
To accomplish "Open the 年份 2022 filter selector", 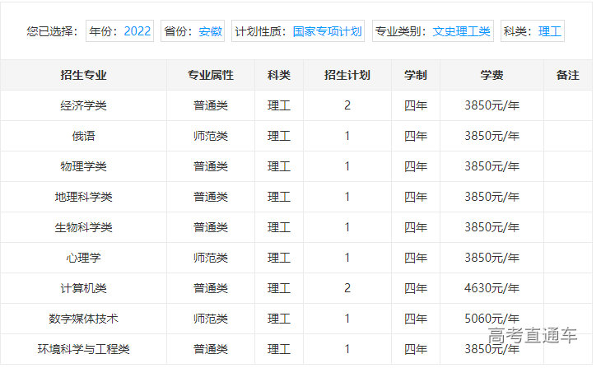I will 120,31.
